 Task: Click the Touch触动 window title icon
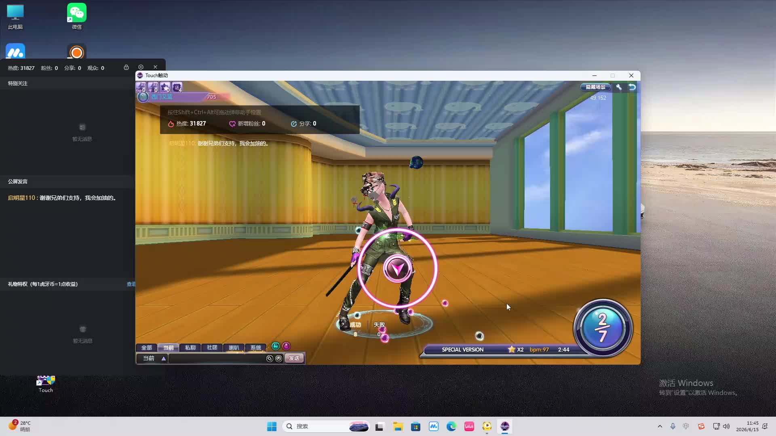pyautogui.click(x=140, y=75)
